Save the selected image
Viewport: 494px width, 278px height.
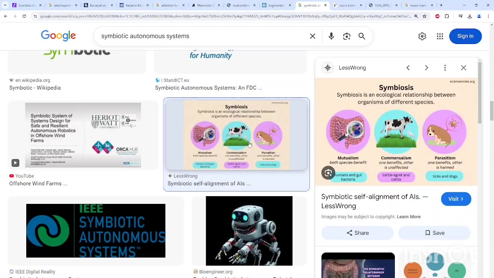coord(435,233)
